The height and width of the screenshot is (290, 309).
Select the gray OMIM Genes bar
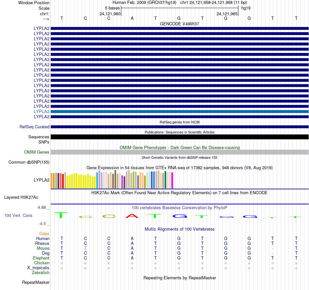click(x=180, y=152)
